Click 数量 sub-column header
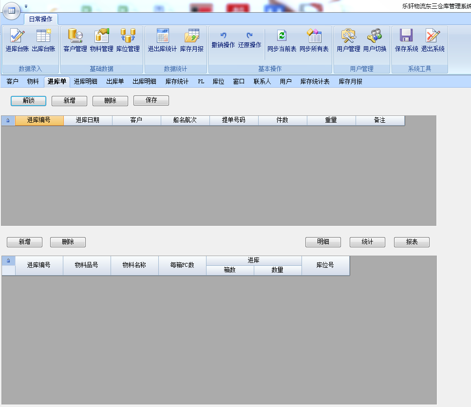 pos(278,270)
